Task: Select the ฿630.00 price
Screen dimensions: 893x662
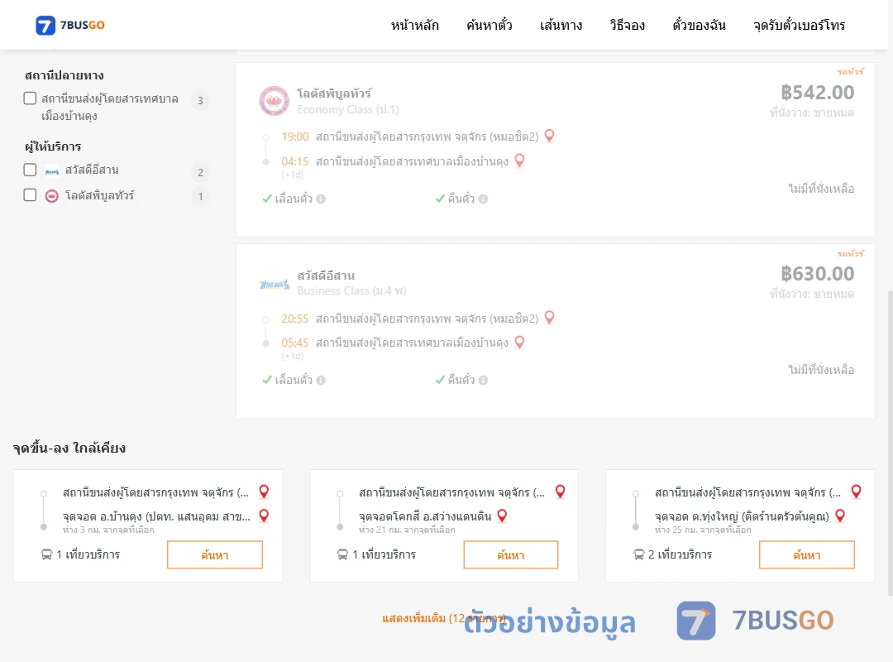Action: coord(817,274)
